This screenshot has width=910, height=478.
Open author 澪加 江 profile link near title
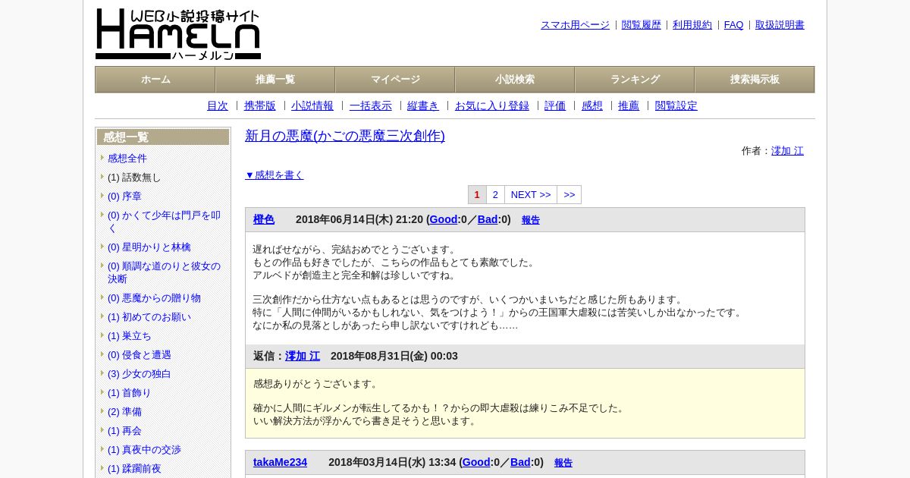coord(787,151)
